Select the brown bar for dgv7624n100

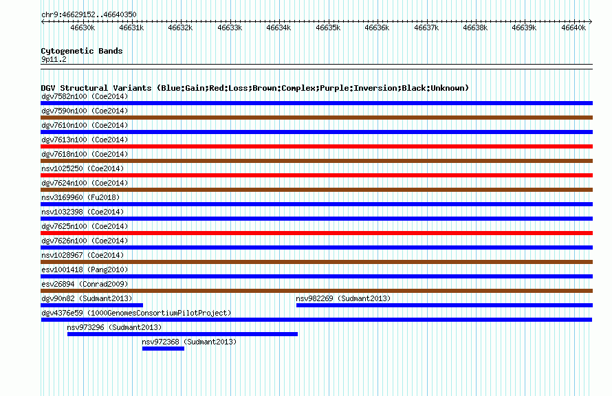(x=316, y=190)
